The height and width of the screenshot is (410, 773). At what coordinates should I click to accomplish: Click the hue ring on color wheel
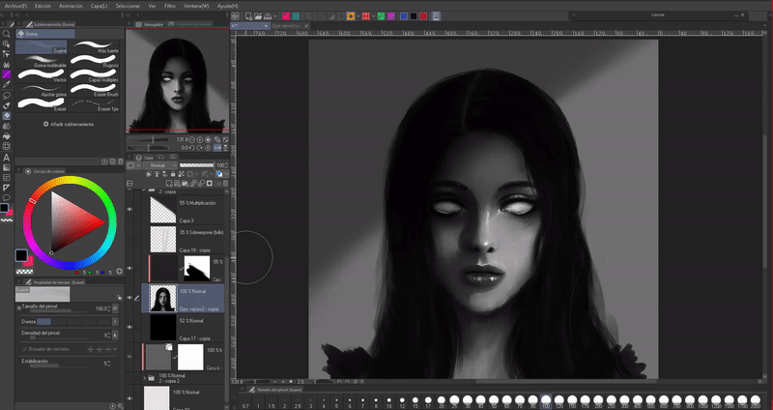68,179
